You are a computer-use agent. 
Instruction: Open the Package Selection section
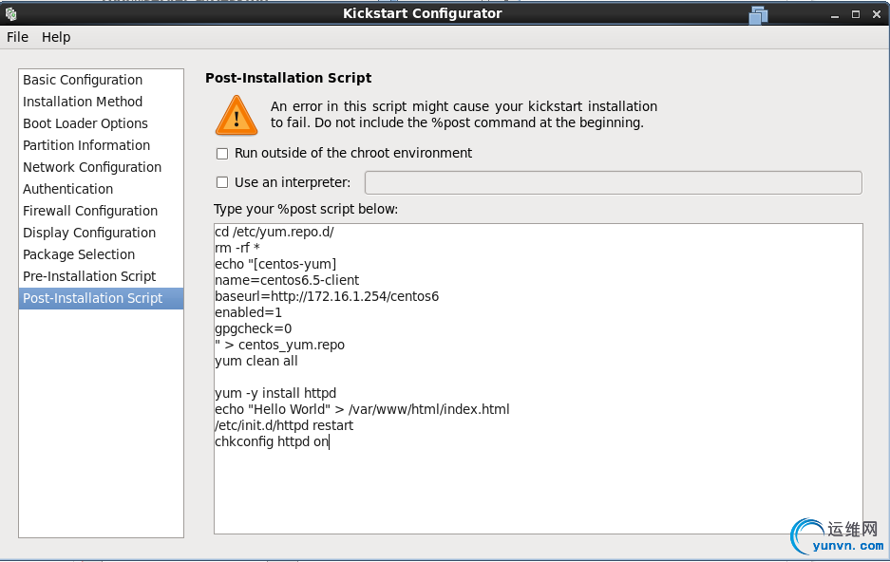pyautogui.click(x=79, y=254)
